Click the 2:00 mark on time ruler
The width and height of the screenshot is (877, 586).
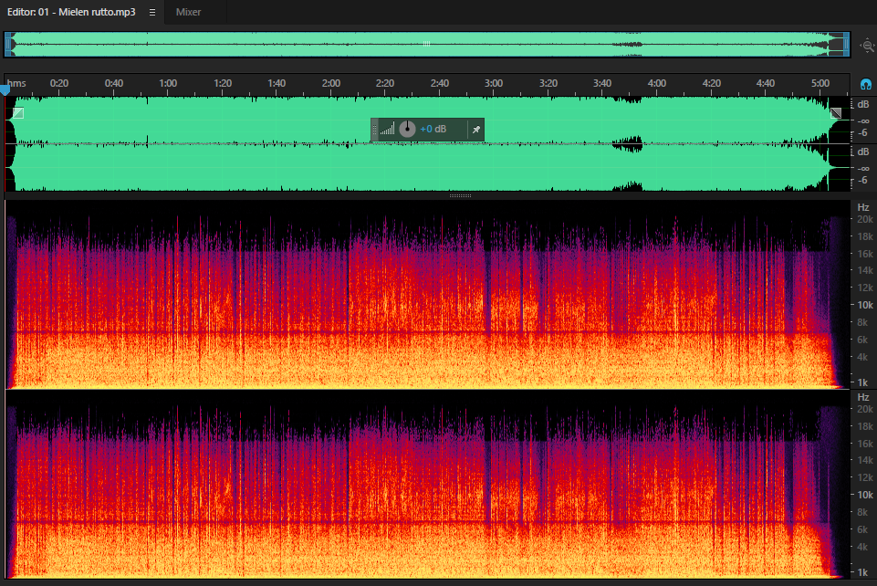pos(331,83)
